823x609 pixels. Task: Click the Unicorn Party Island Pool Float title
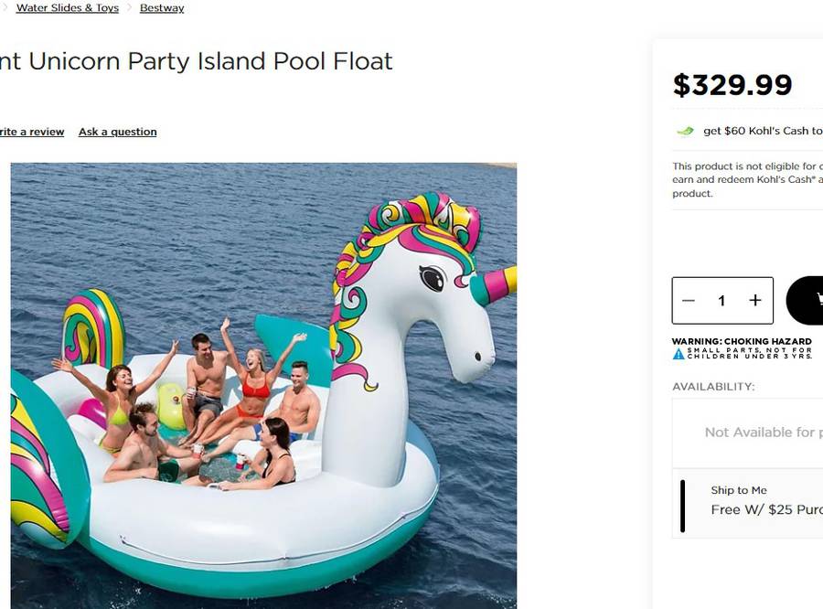196,61
